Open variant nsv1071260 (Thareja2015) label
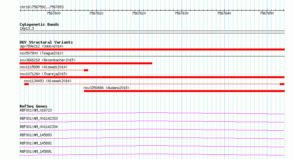 pyautogui.click(x=44, y=74)
